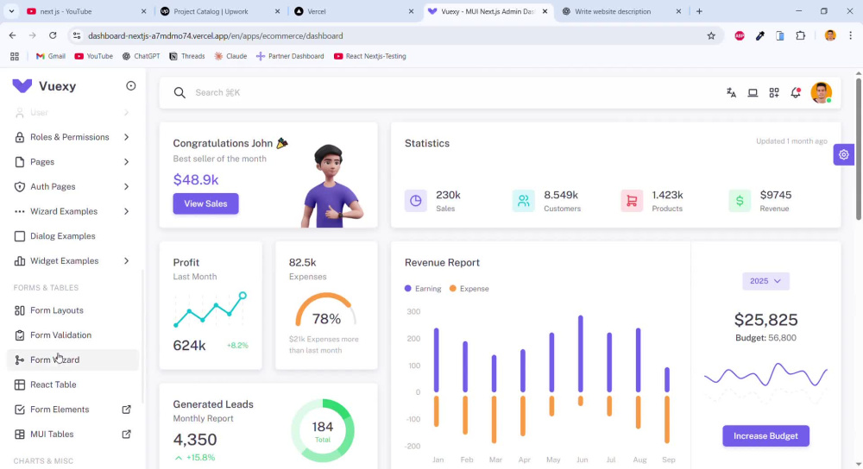Open the language translate icon
The image size is (863, 469).
click(x=731, y=93)
